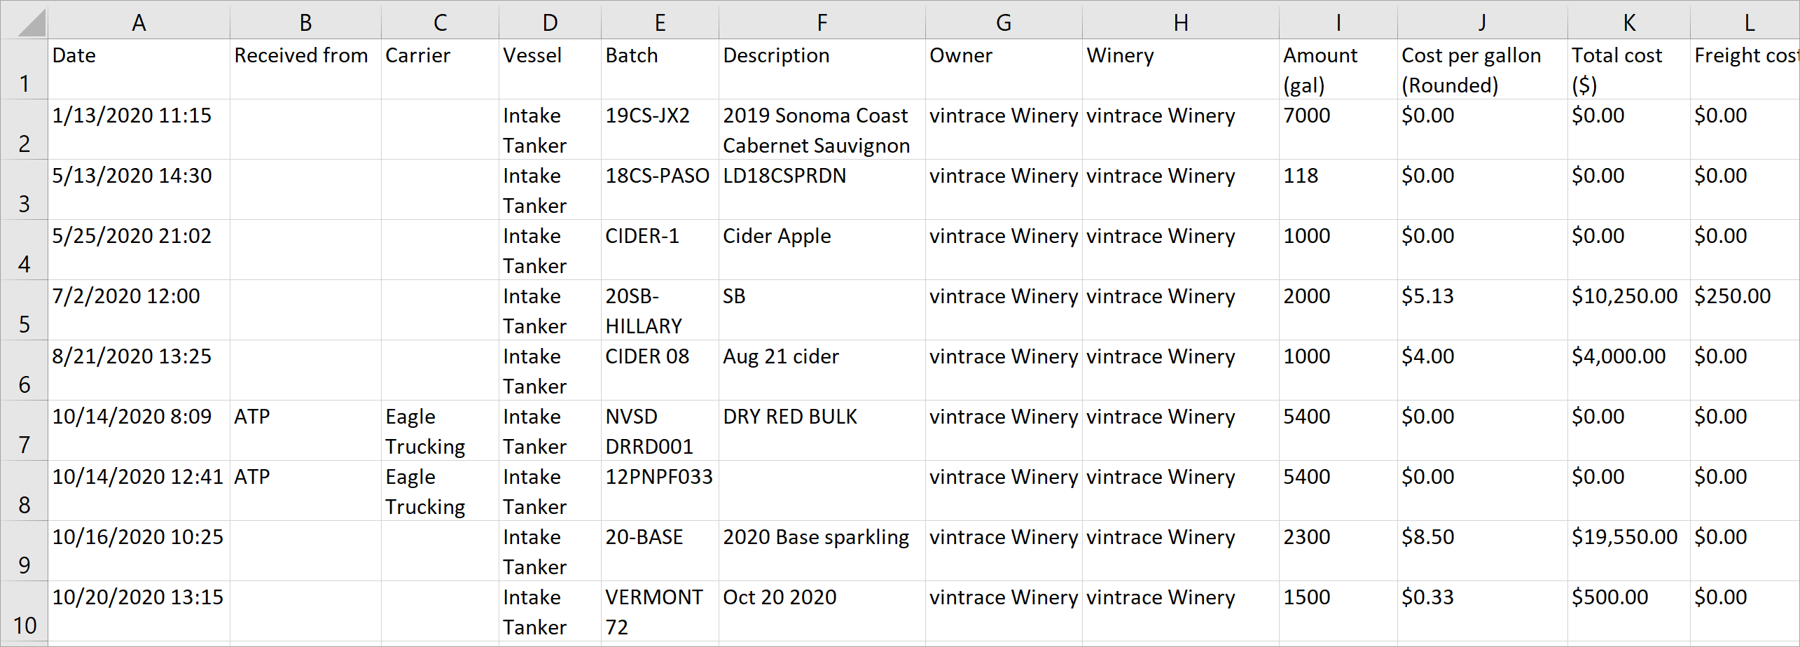The height and width of the screenshot is (647, 1800).
Task: Click the Cost per gallon (Rounded) header
Action: [x=1482, y=69]
